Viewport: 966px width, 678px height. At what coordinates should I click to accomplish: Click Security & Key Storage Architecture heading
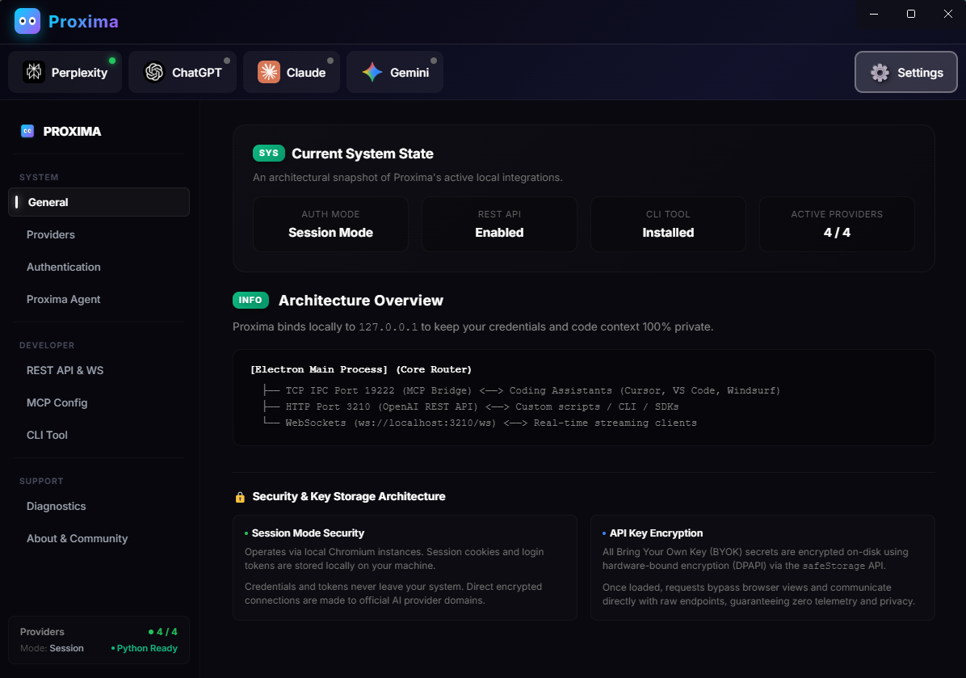coord(349,496)
